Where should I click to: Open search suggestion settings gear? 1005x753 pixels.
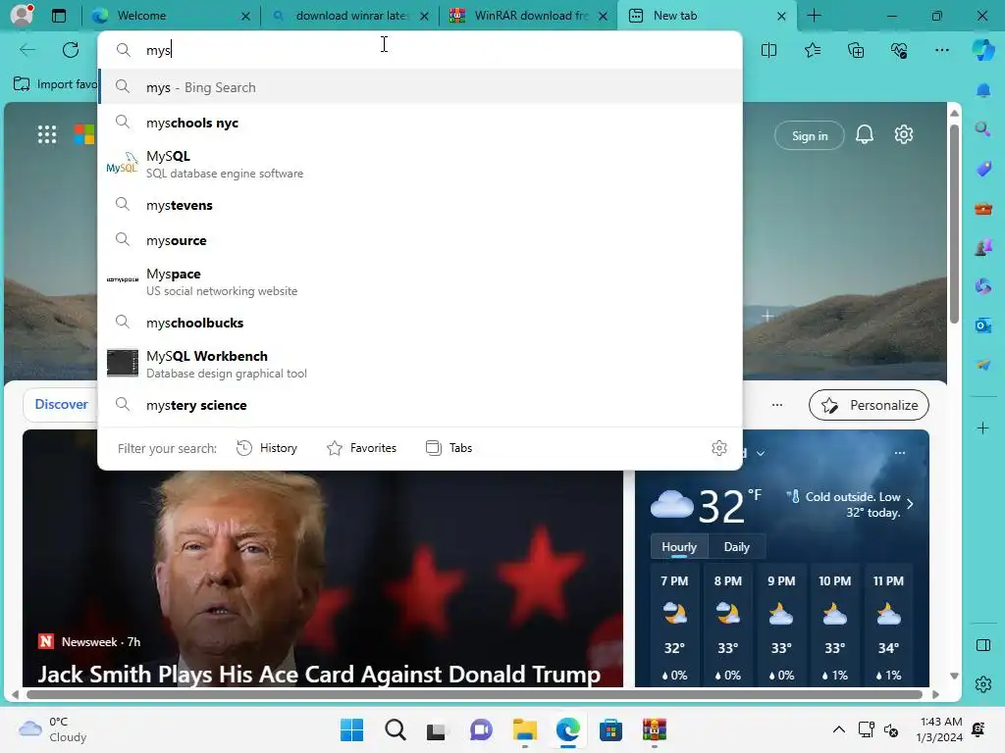[x=719, y=448]
